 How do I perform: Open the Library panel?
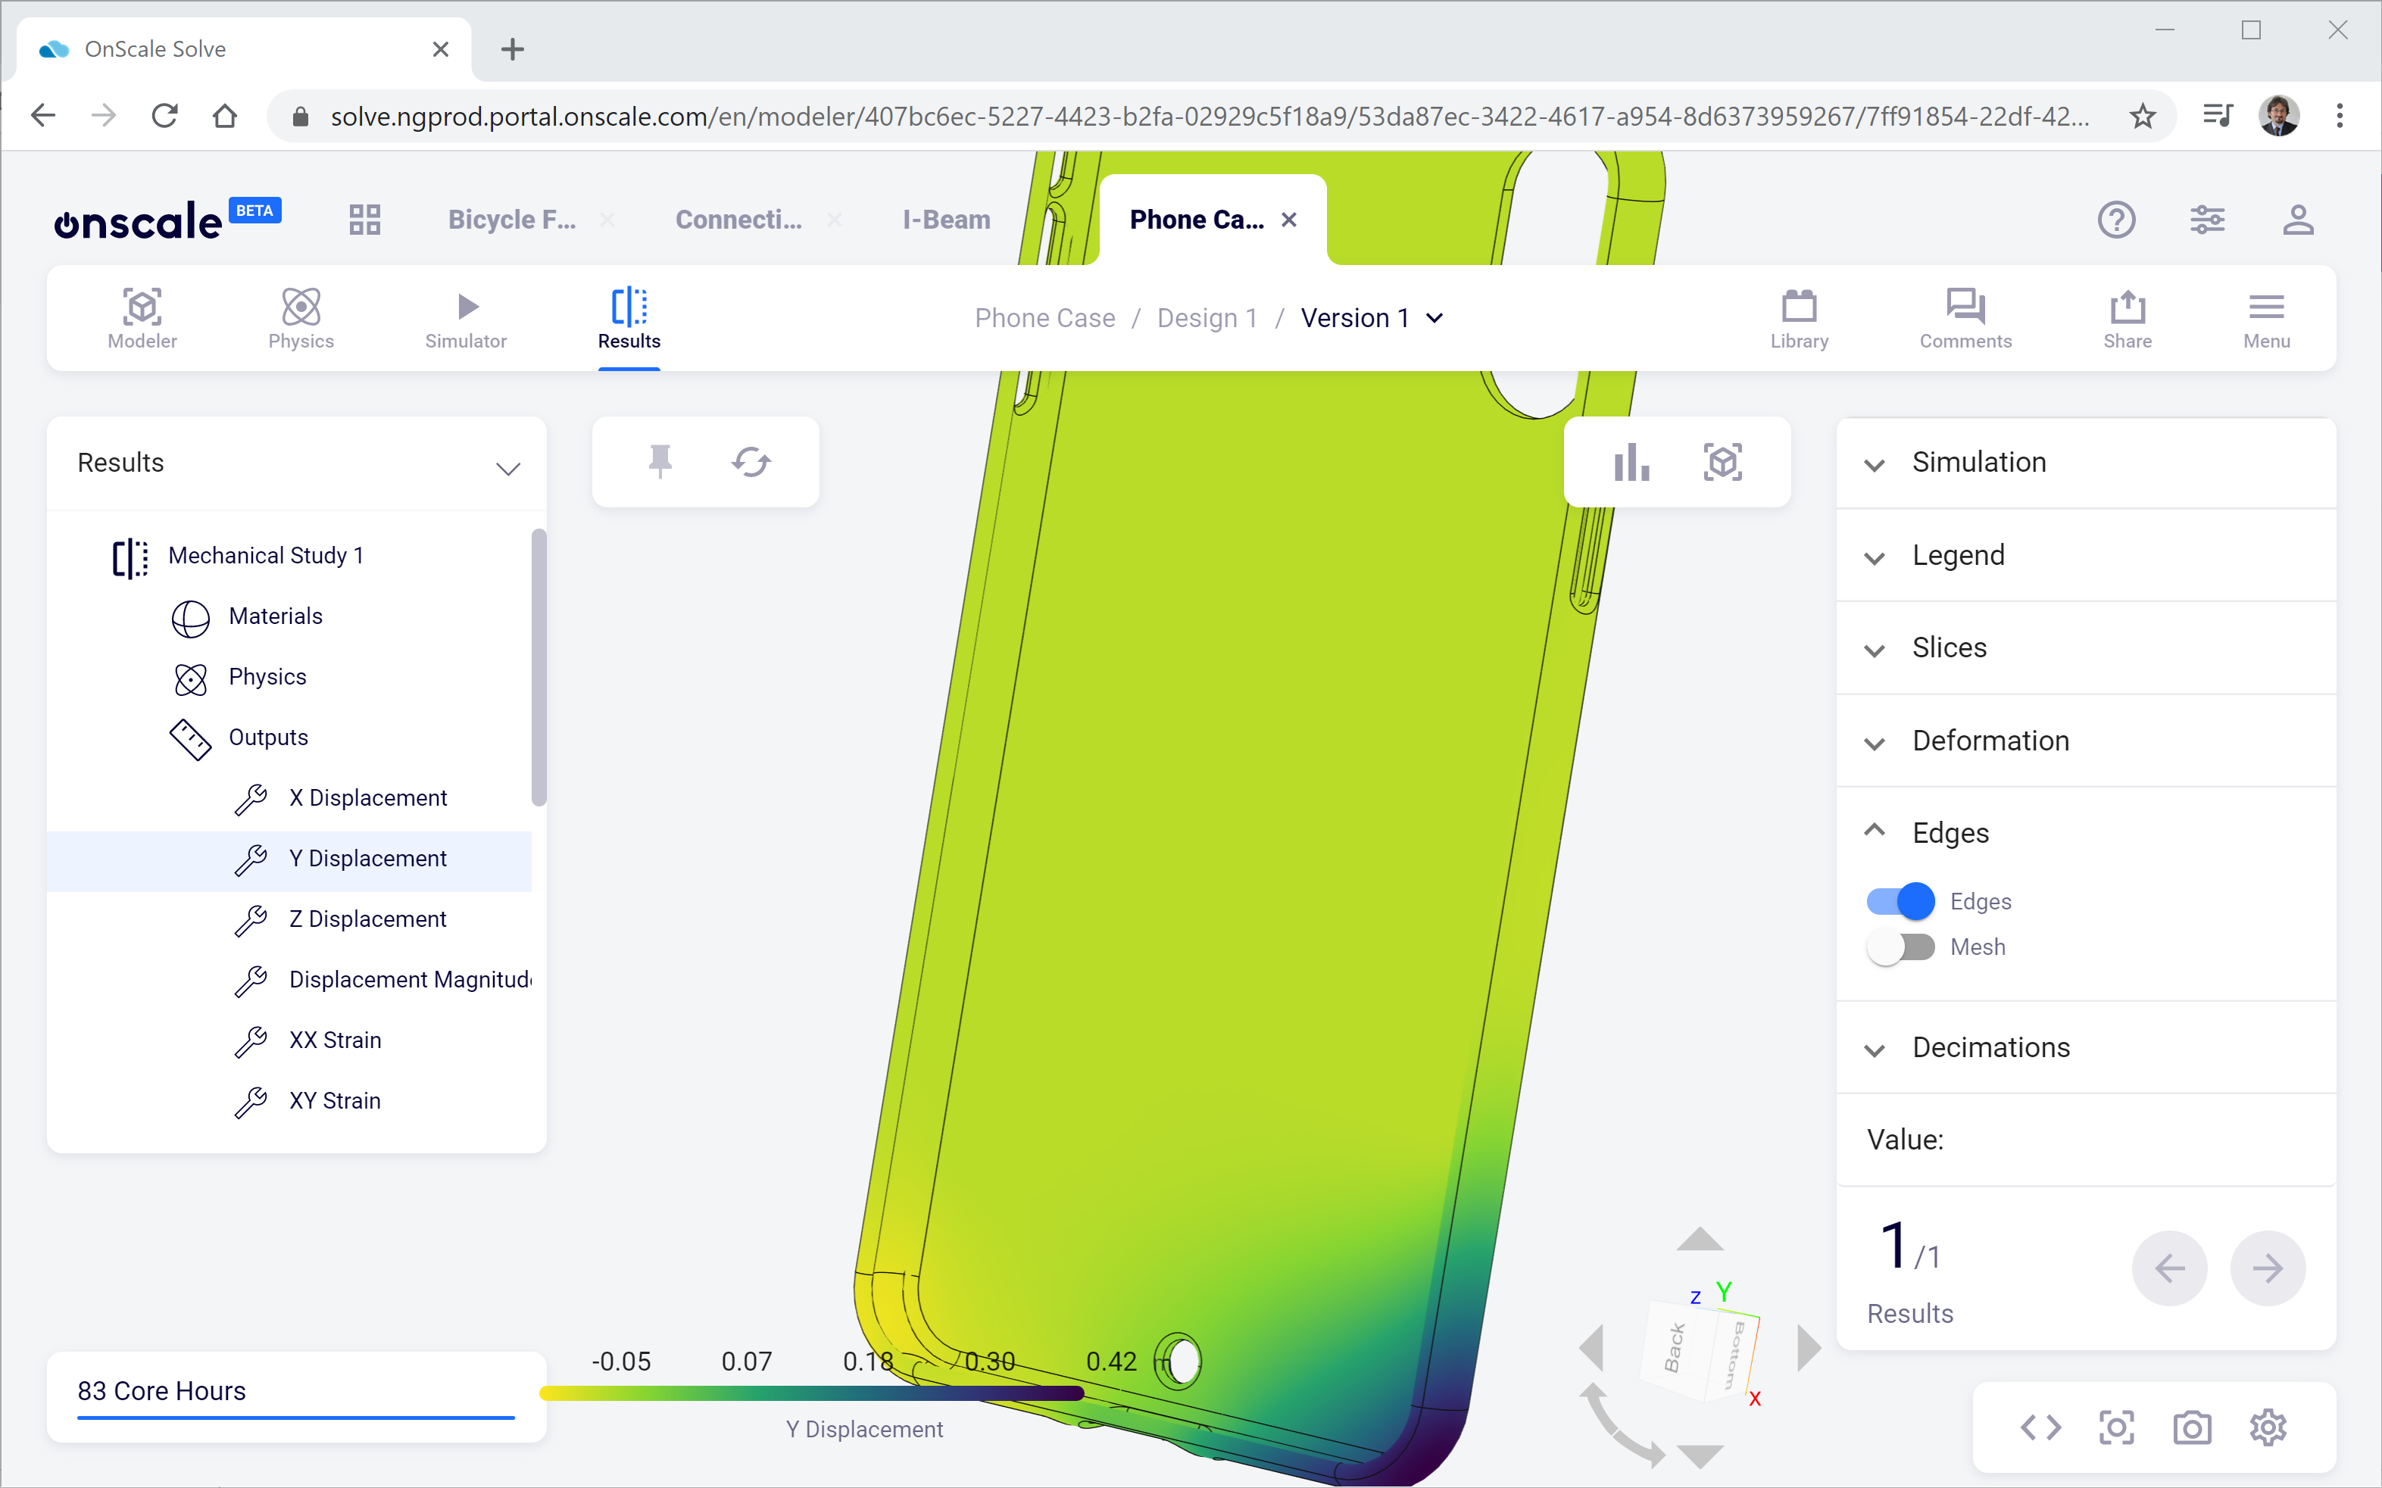[1798, 318]
